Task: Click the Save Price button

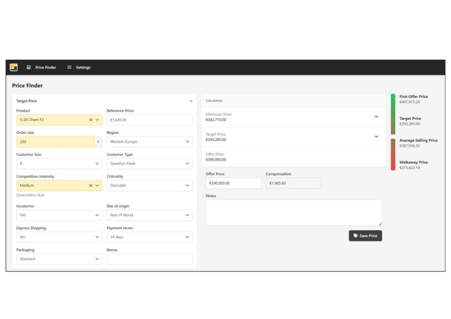Action: 366,235
